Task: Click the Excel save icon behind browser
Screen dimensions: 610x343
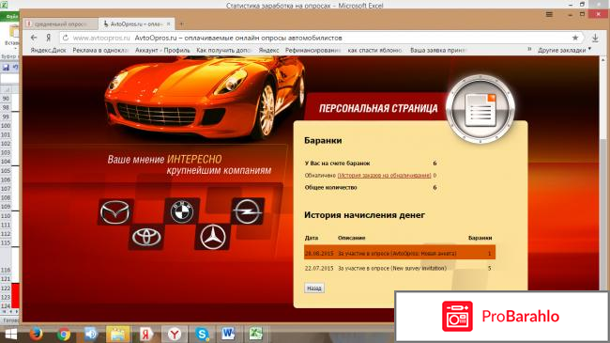Action: click(6, 68)
